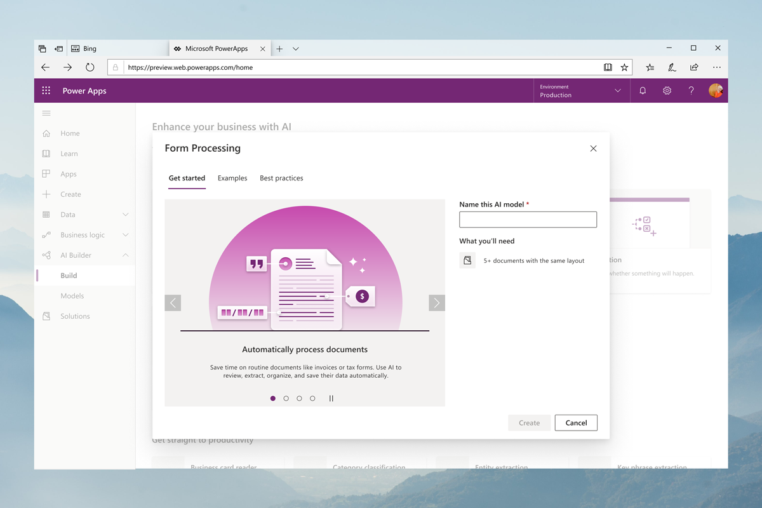Click the Name this AI model field
Viewport: 762px width, 508px height.
pyautogui.click(x=528, y=220)
